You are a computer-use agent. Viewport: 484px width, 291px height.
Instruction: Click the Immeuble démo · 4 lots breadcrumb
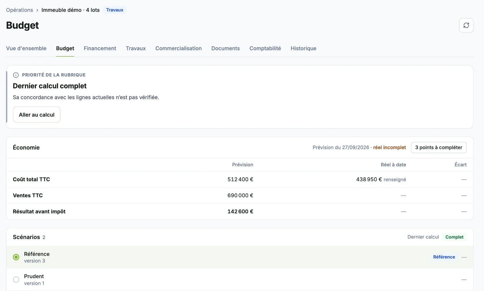pos(70,10)
